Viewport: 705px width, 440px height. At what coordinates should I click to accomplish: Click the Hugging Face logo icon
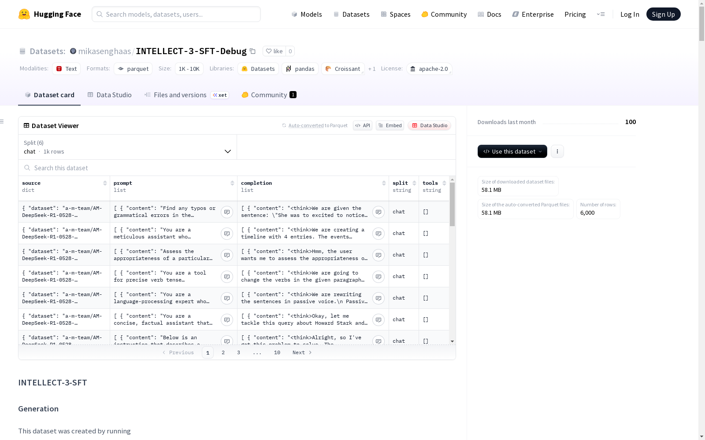pos(24,14)
